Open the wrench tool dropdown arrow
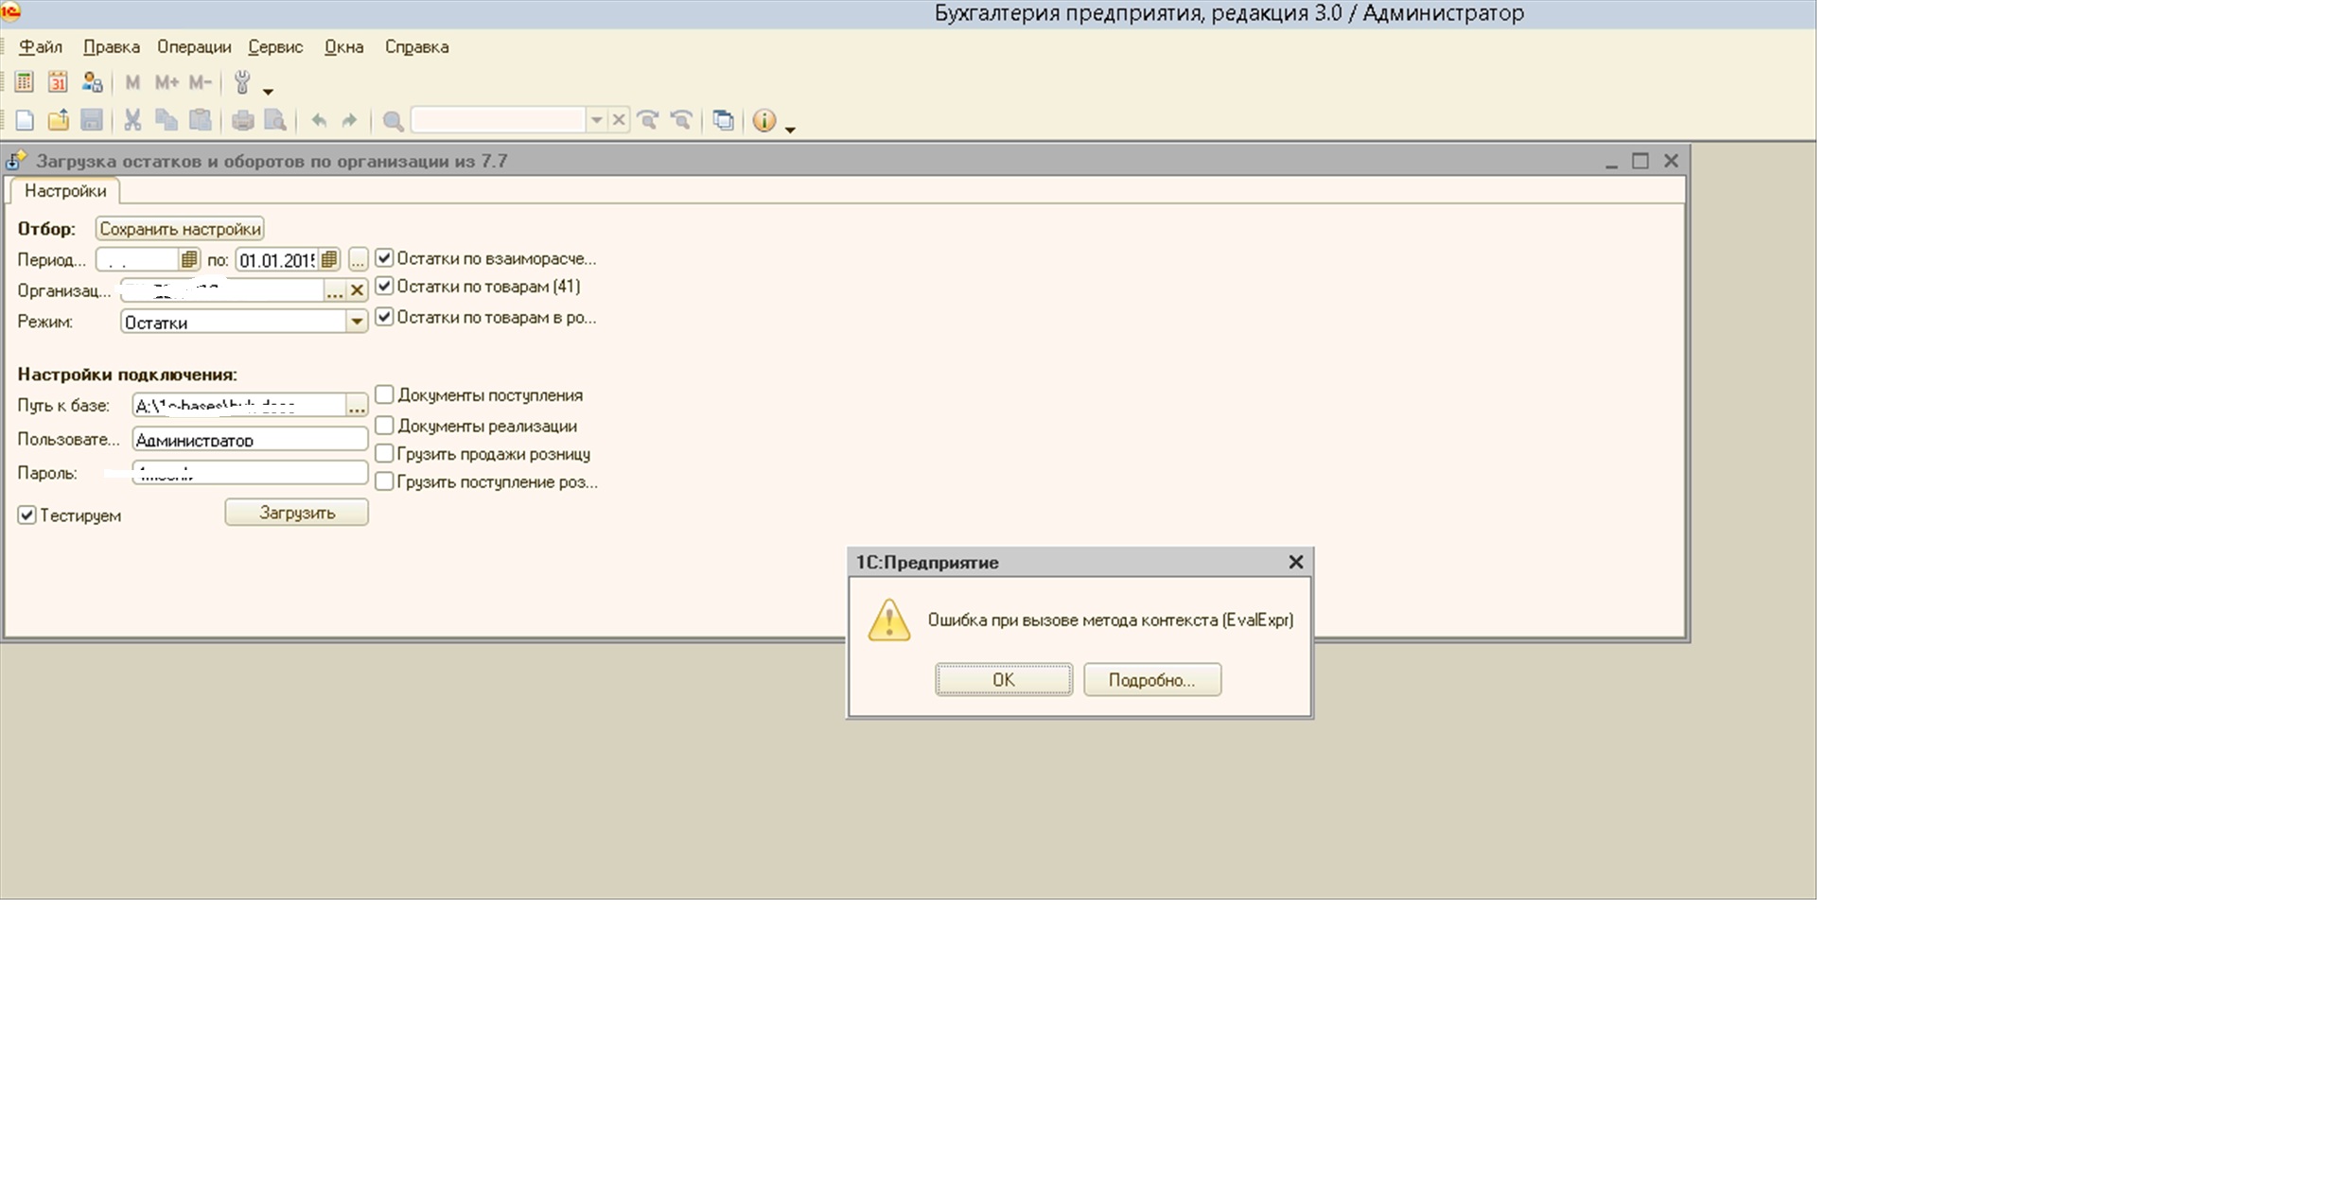 269,92
